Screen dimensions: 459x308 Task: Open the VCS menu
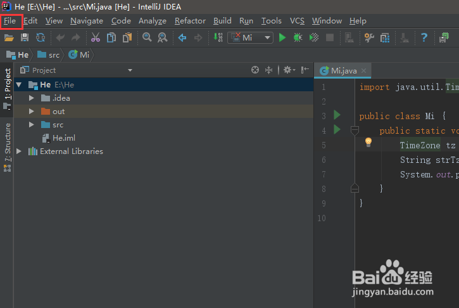tap(297, 21)
